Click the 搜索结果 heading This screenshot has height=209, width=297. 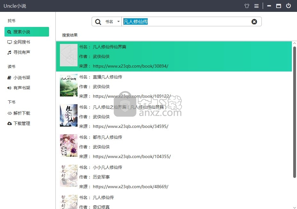coord(70,35)
